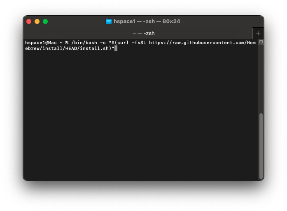Click the word "curl" in the command

[123, 43]
